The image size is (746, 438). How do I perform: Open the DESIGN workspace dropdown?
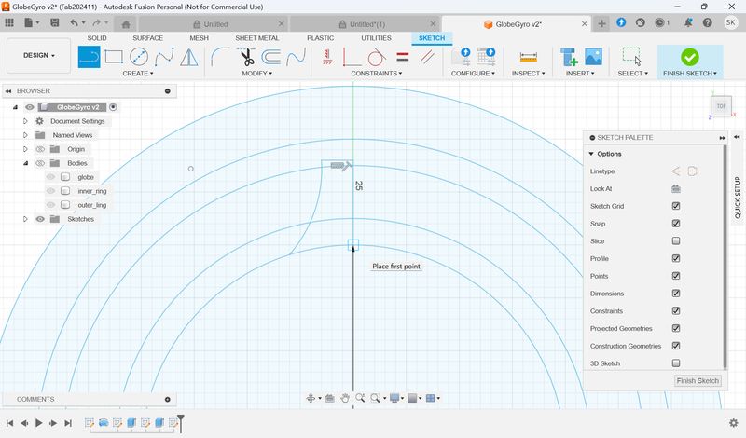pos(38,56)
